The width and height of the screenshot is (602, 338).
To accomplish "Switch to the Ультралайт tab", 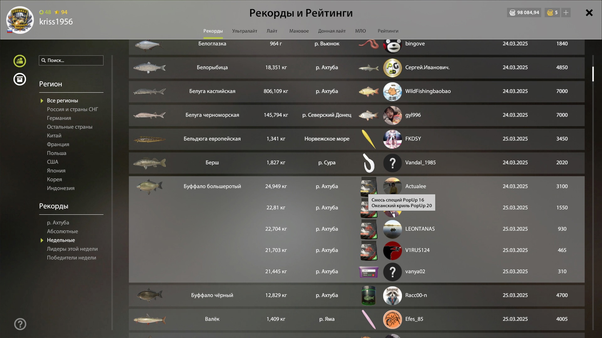I will coord(245,31).
